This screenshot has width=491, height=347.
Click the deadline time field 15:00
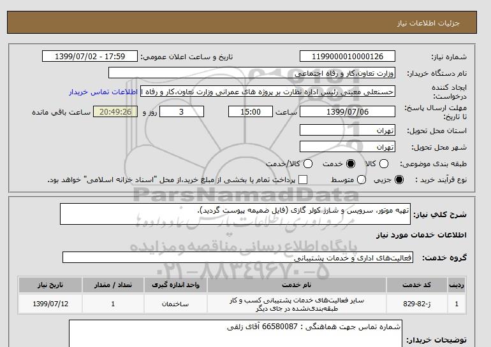[x=251, y=111]
